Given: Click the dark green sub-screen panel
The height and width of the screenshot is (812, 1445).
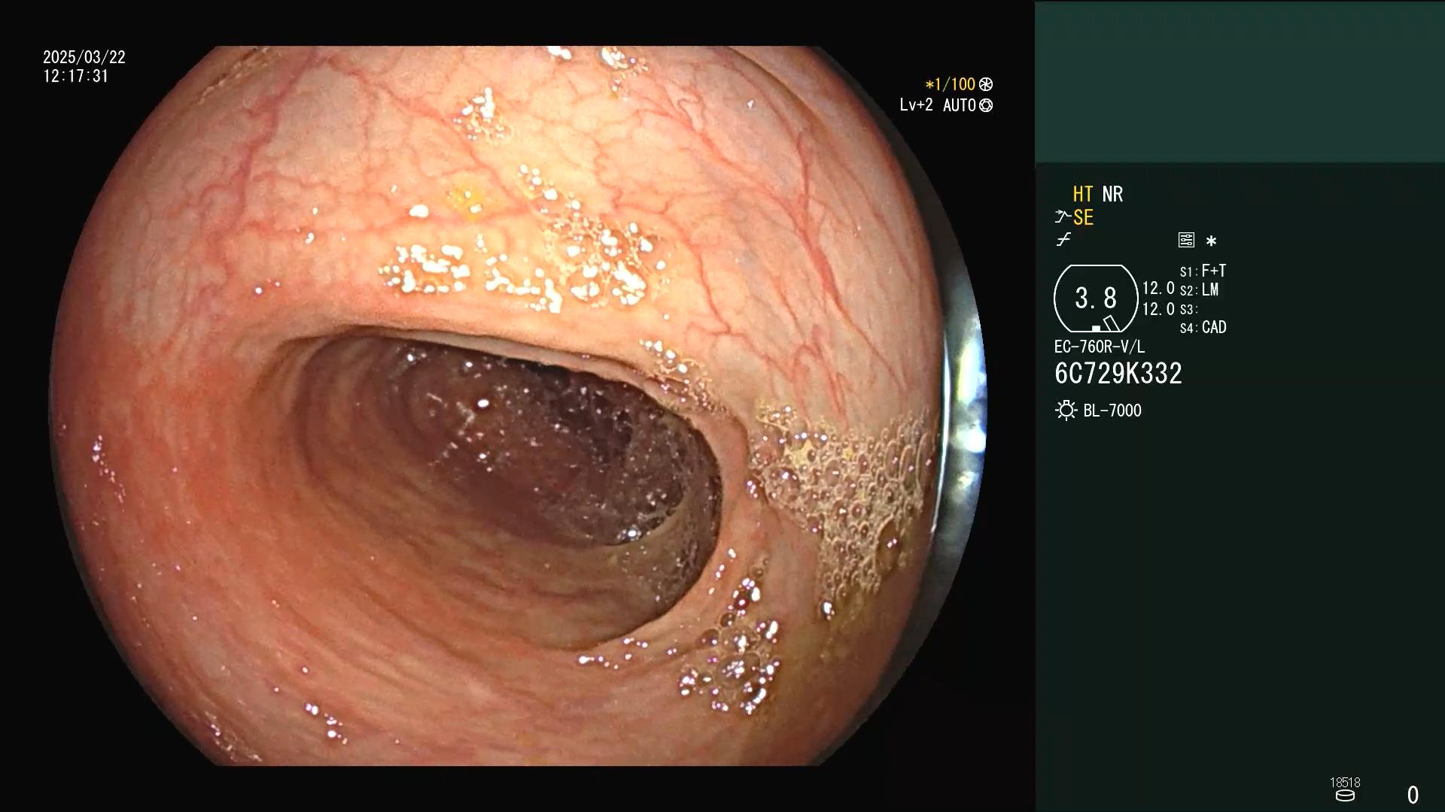Looking at the screenshot, I should (x=1240, y=83).
